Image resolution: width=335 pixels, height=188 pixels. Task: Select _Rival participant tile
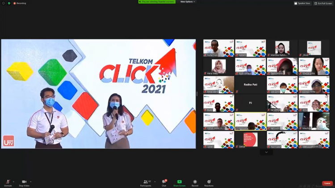point(314,48)
